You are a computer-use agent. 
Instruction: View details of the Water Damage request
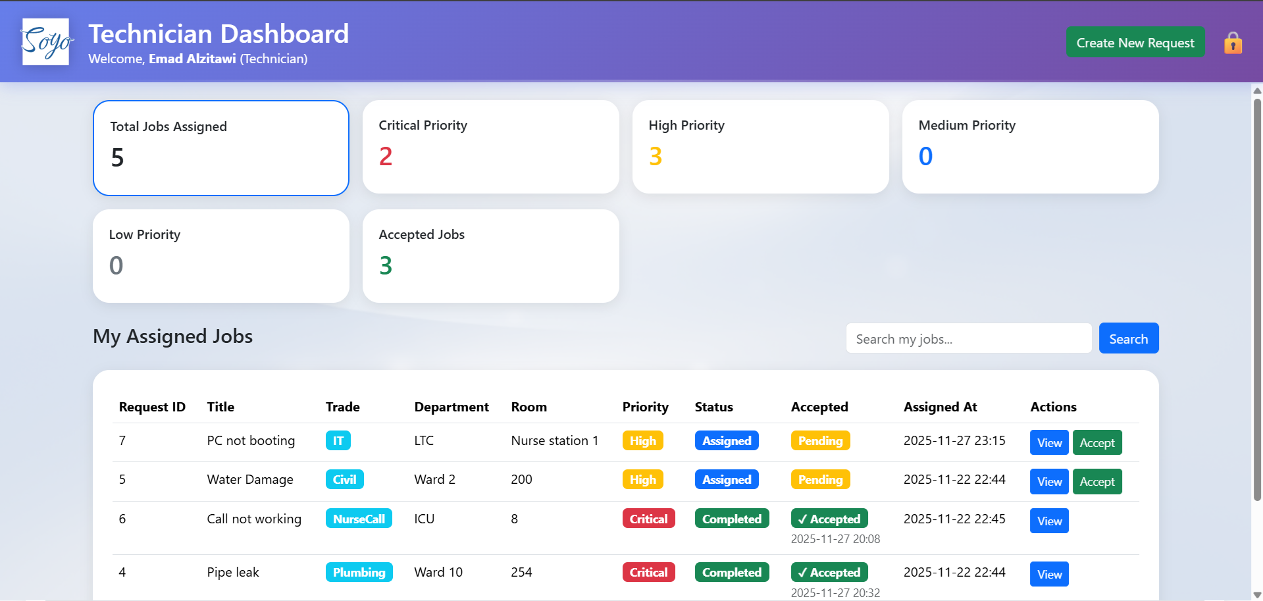[1048, 481]
